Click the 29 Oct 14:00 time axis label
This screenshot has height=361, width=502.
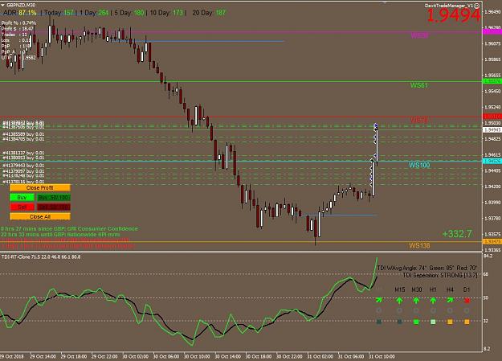(x=43, y=356)
